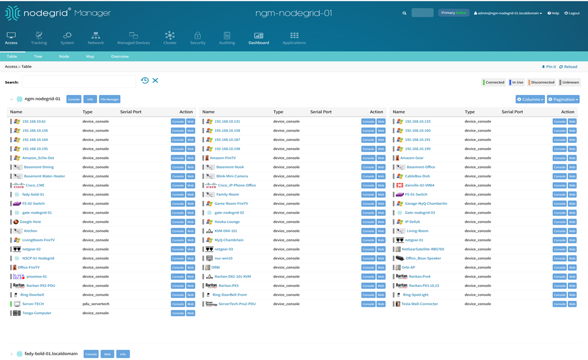Clear search with the X icon

click(156, 81)
